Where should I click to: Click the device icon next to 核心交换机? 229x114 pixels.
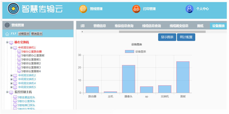11,43
